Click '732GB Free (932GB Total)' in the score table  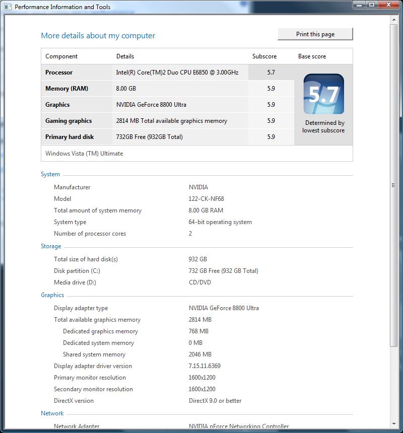[x=150, y=137]
